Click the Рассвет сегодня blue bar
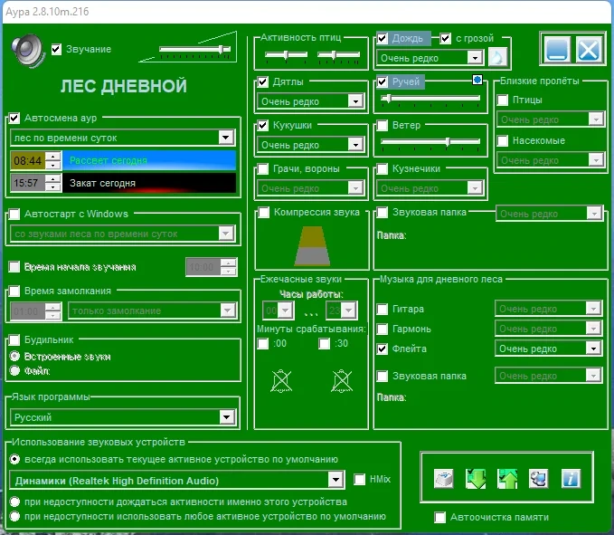Screen dimensions: 614x535 click(149, 161)
